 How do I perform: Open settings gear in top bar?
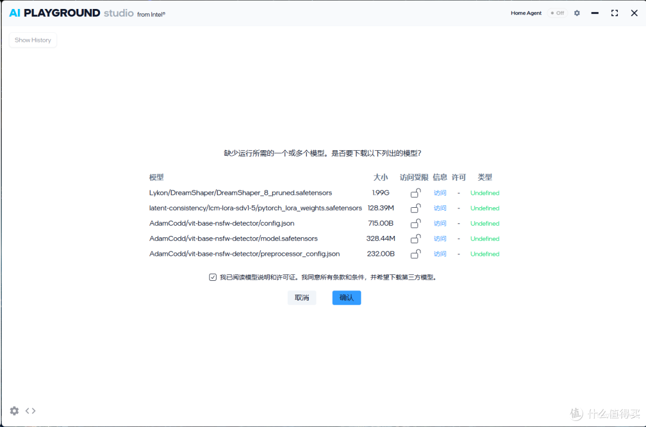coord(577,13)
